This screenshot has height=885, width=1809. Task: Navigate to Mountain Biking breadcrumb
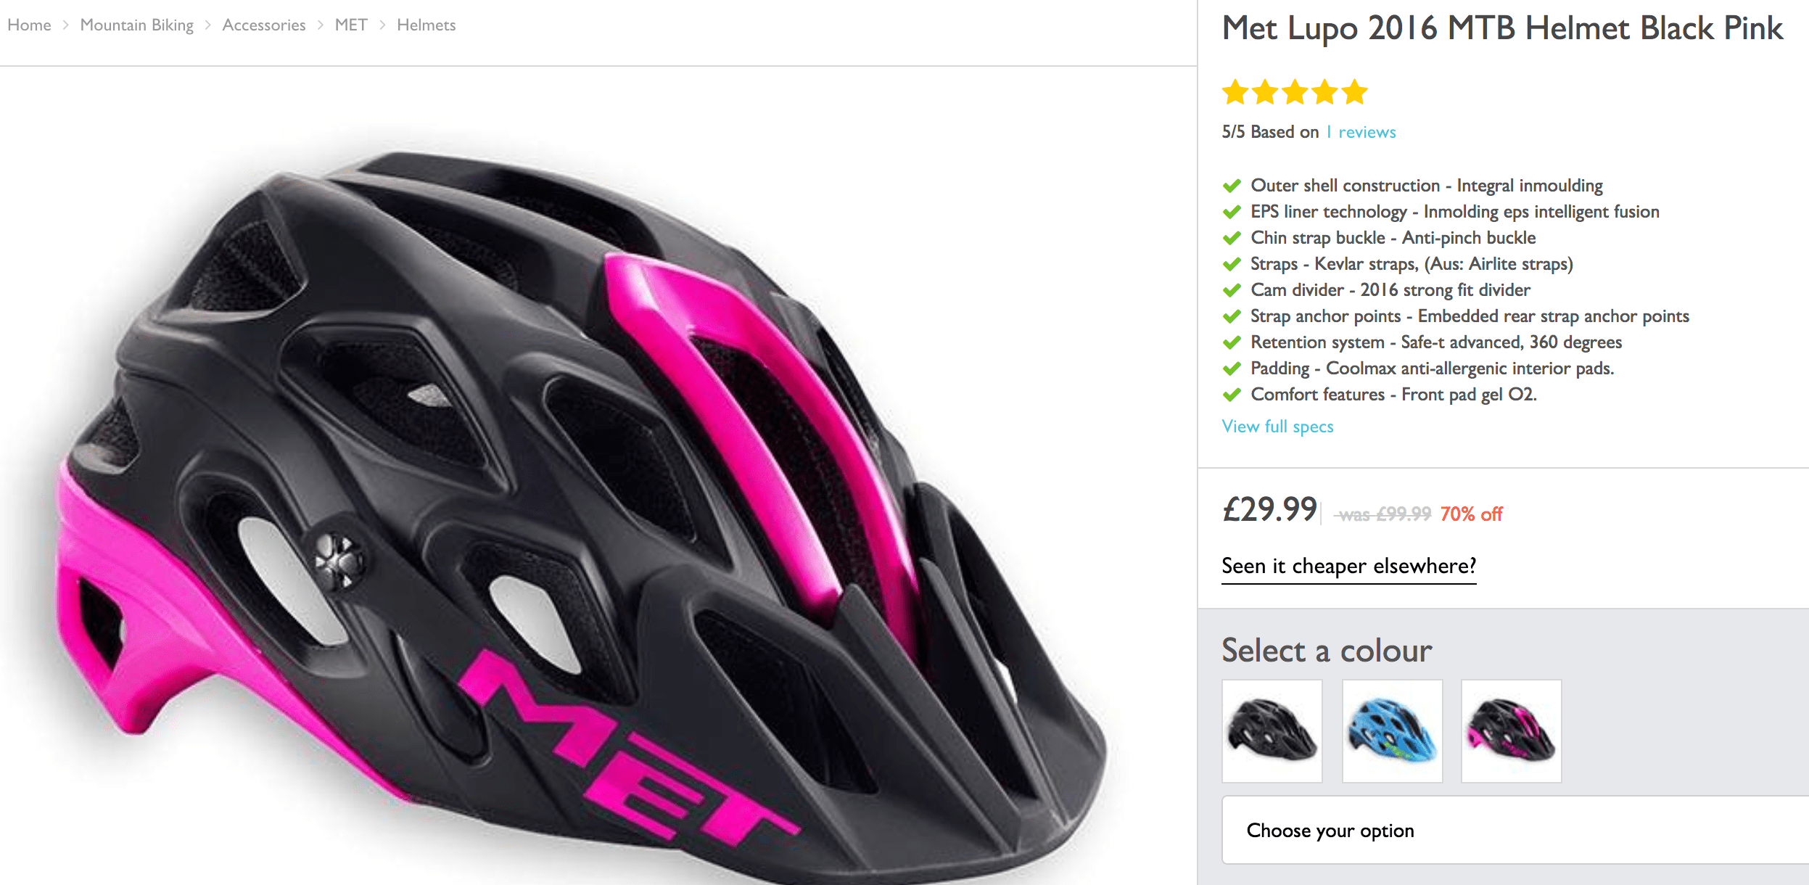(136, 25)
